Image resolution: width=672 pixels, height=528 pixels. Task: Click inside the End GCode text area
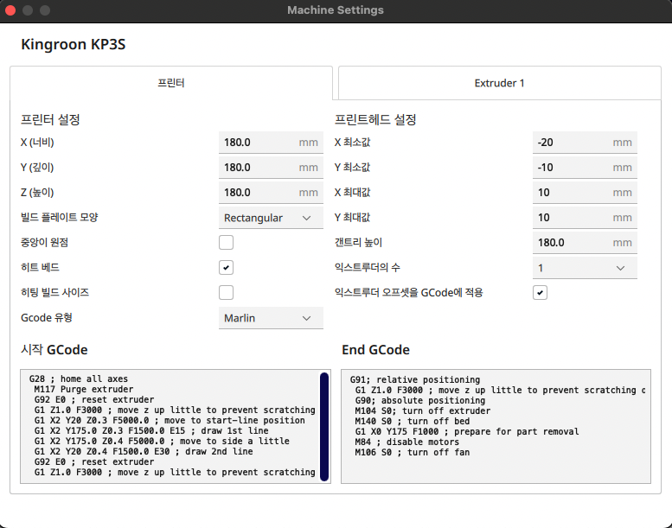(496, 427)
